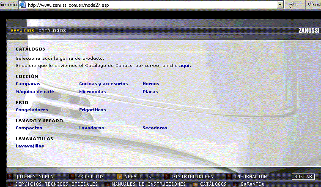Click arrow icon beside MANUALES DE INSTRUCCIONES
321x187 pixels.
point(107,184)
